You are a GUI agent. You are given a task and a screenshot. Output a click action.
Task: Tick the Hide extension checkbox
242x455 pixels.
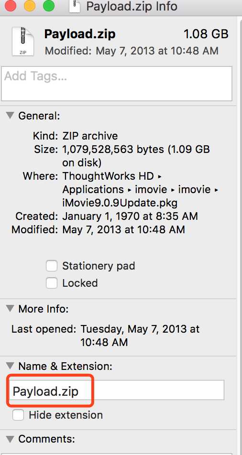[x=18, y=415]
